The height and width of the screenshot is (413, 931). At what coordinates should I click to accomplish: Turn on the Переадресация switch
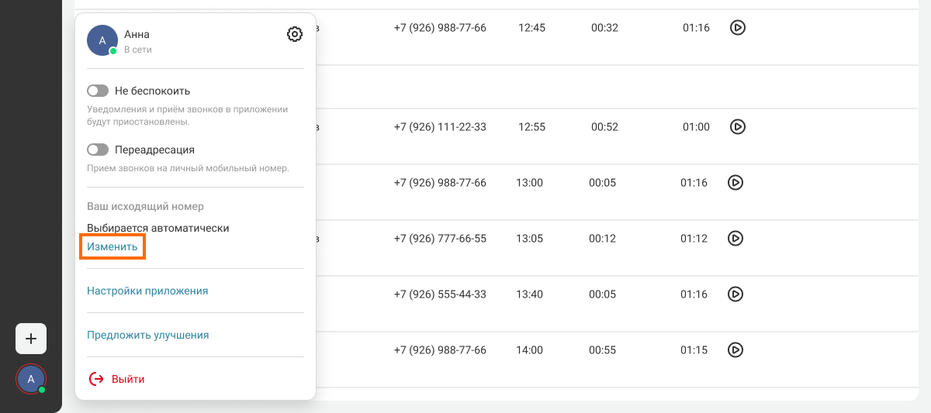(98, 150)
